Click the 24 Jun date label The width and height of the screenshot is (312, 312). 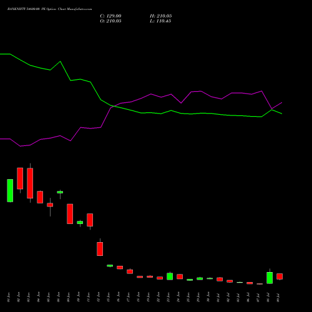[x=178, y=297]
